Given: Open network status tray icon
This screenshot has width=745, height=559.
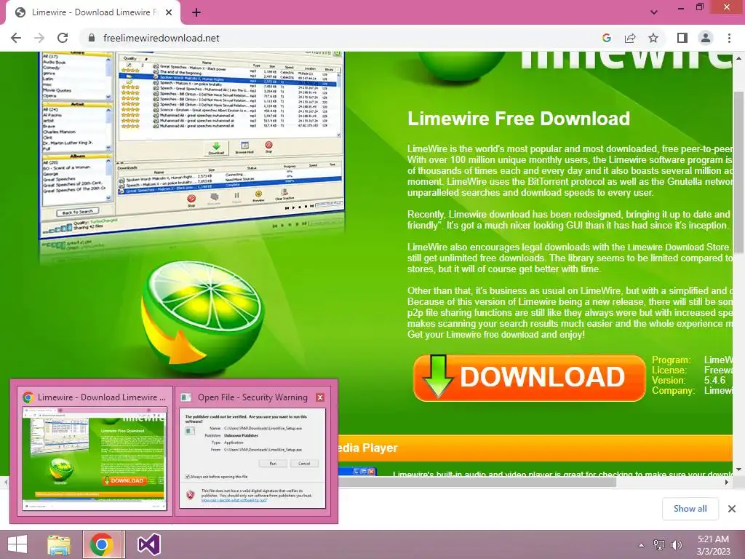Looking at the screenshot, I should (658, 544).
